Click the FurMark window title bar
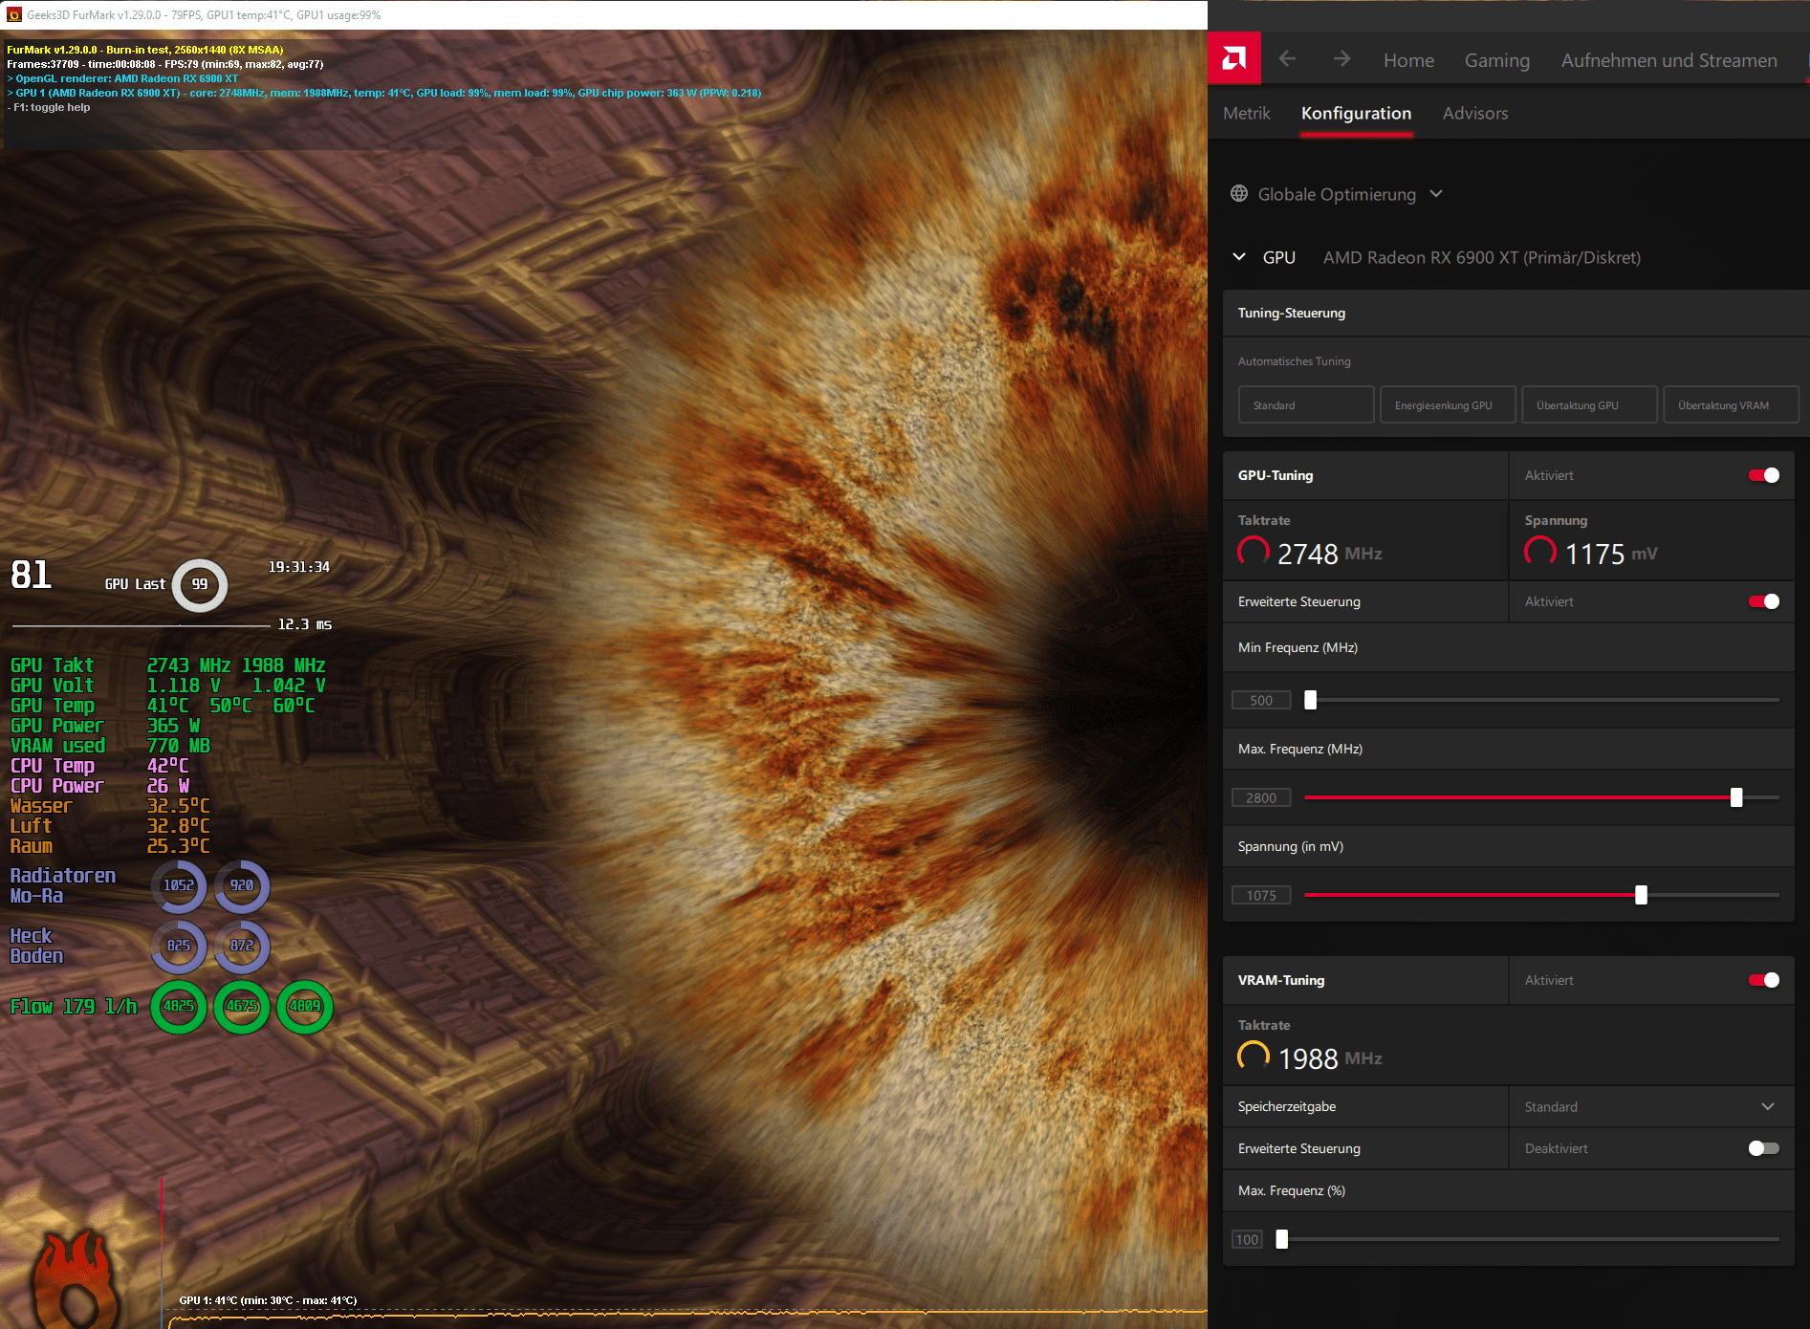Image resolution: width=1810 pixels, height=1329 pixels. 603,14
